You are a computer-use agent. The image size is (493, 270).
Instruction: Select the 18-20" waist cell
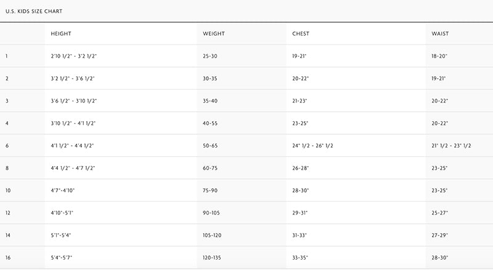point(439,56)
